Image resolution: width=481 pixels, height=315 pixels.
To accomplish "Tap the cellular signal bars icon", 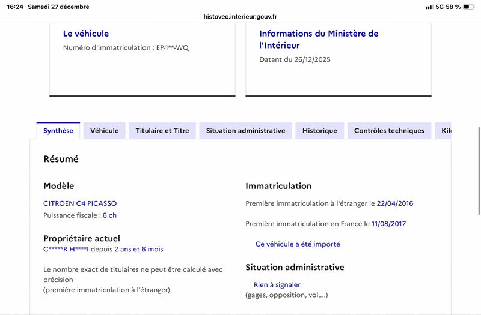I will pos(429,7).
